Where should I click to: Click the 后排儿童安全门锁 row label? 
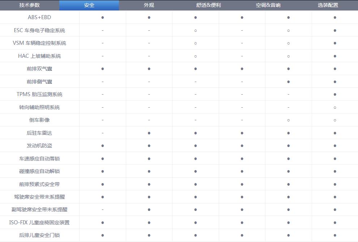(x=39, y=235)
